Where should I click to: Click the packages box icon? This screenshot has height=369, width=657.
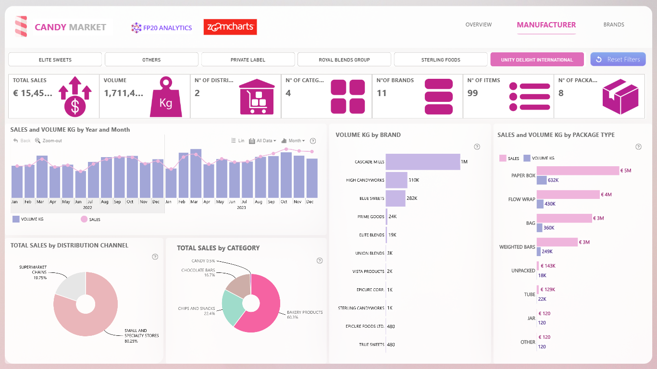(x=620, y=97)
